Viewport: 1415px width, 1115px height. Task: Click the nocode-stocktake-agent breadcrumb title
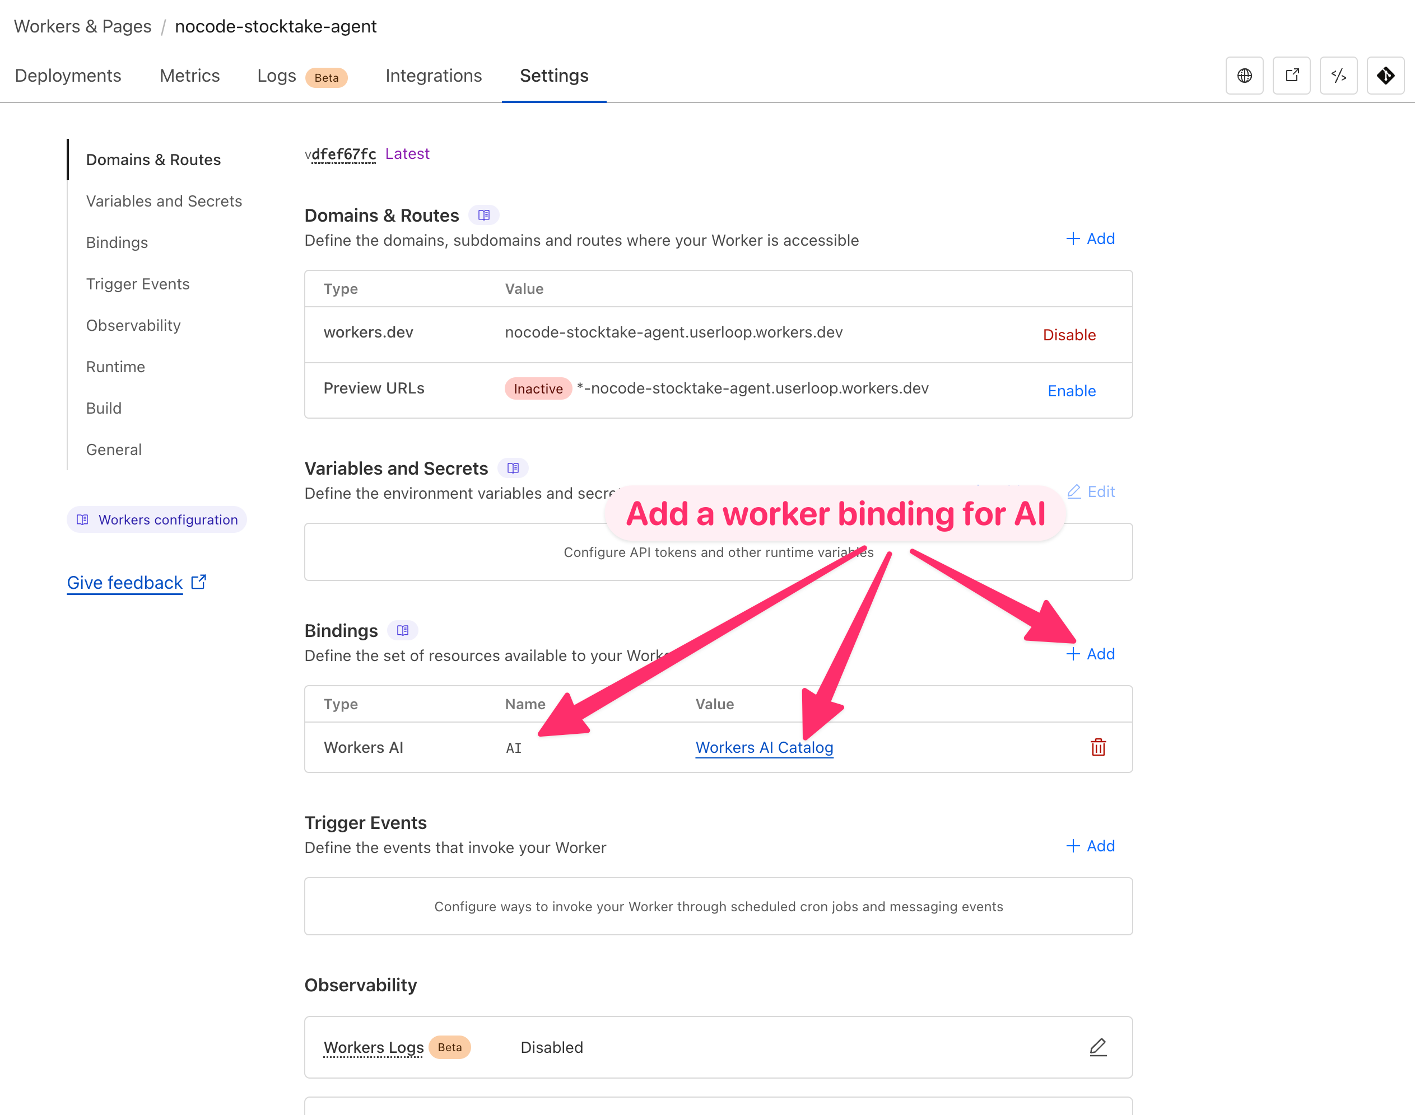point(276,26)
